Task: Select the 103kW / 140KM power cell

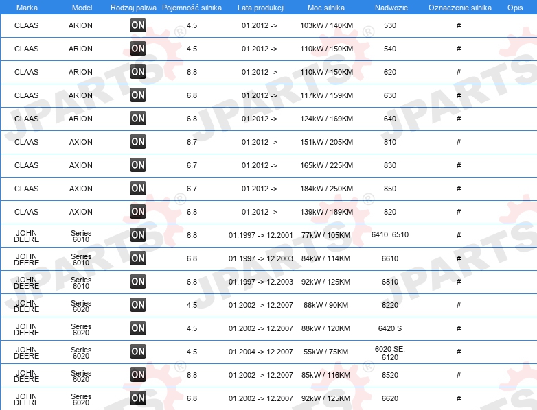Action: tap(326, 25)
